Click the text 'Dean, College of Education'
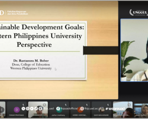This screenshot has width=148, height=119. click(31, 65)
